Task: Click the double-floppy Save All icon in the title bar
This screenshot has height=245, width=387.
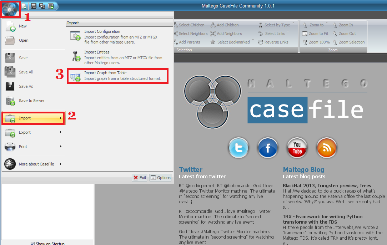Action: coord(42,6)
